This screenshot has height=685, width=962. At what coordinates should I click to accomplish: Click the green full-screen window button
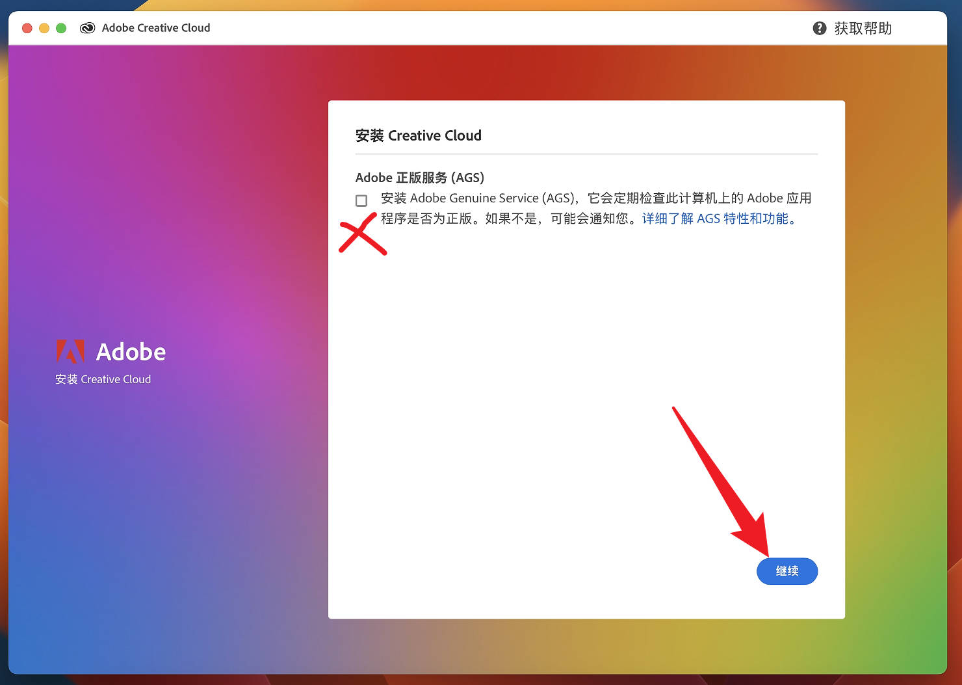click(x=61, y=28)
